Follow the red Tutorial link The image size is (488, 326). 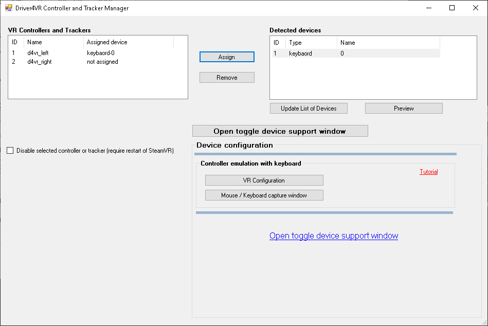pos(428,172)
